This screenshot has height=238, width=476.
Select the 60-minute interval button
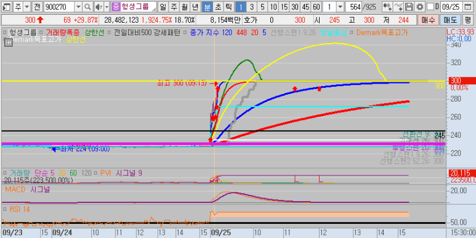pyautogui.click(x=317, y=6)
